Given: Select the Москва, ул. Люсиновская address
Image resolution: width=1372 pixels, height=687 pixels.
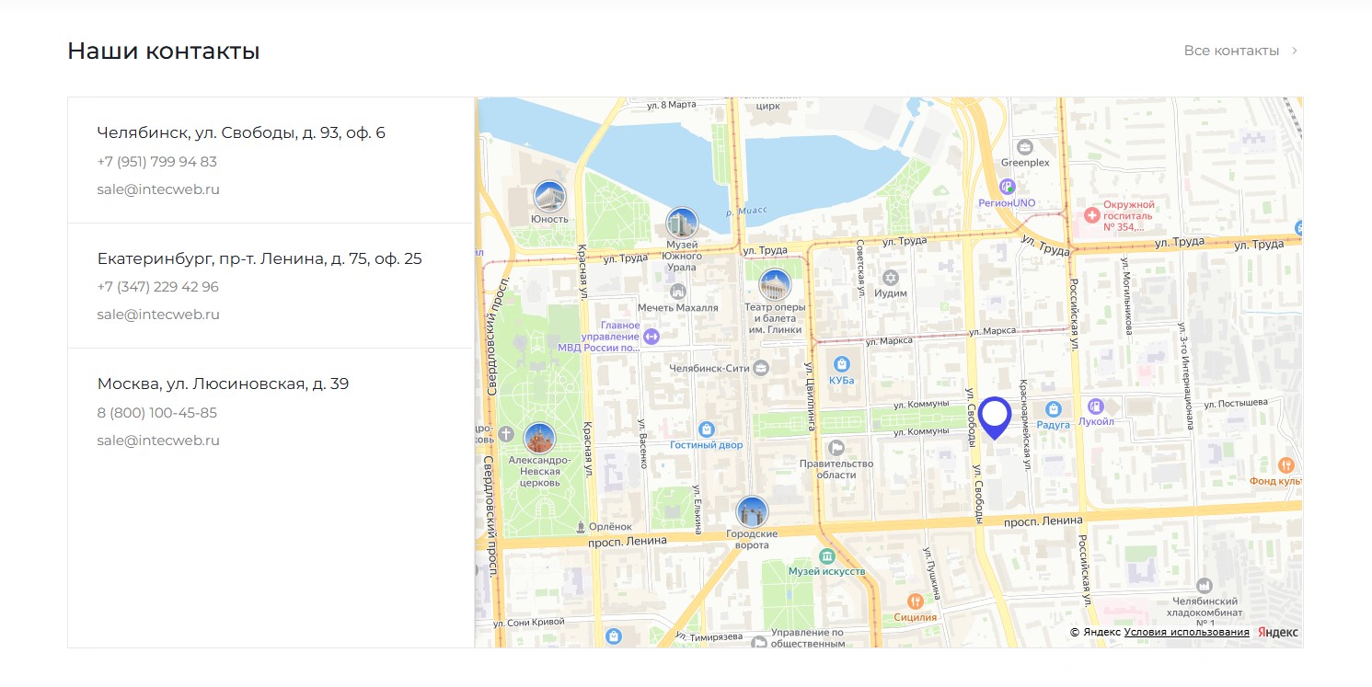Looking at the screenshot, I should point(223,384).
